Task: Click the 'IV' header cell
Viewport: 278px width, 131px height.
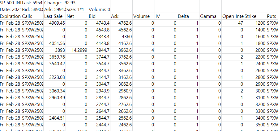Action: pos(166,16)
